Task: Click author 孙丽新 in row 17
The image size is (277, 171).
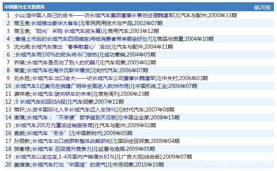Action: click(22, 141)
